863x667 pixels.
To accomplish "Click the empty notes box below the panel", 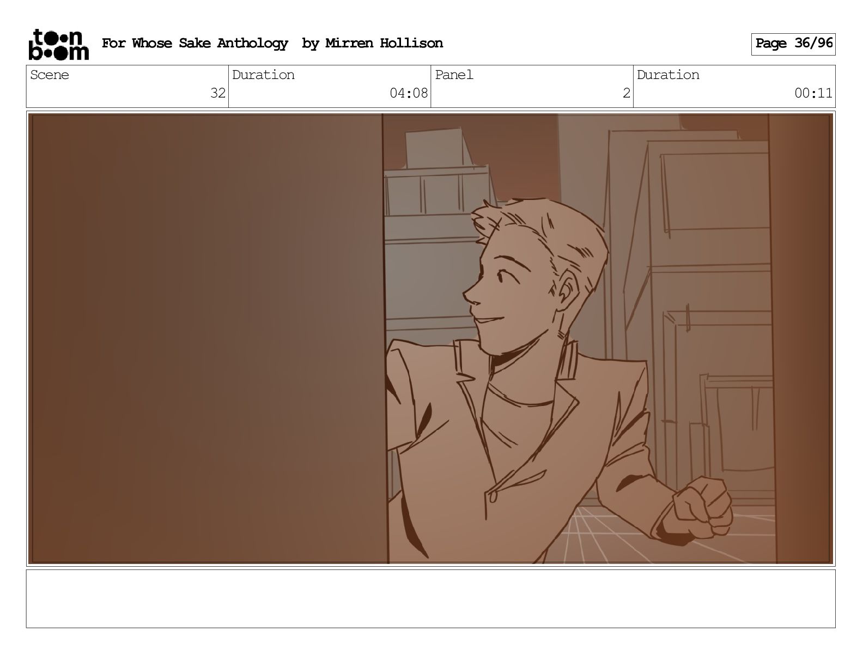I will click(431, 599).
